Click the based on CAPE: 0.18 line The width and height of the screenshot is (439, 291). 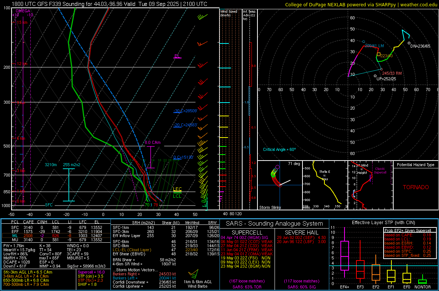point(408,235)
